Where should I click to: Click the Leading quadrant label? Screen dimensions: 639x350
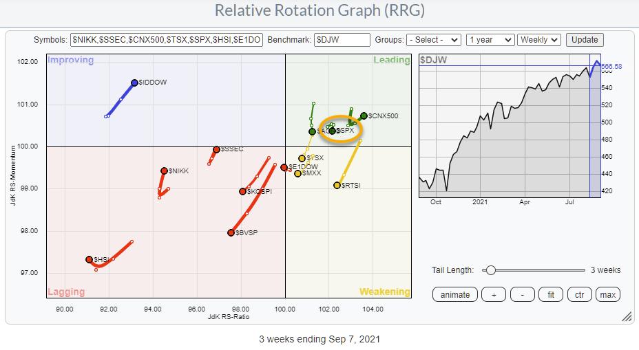pyautogui.click(x=392, y=61)
